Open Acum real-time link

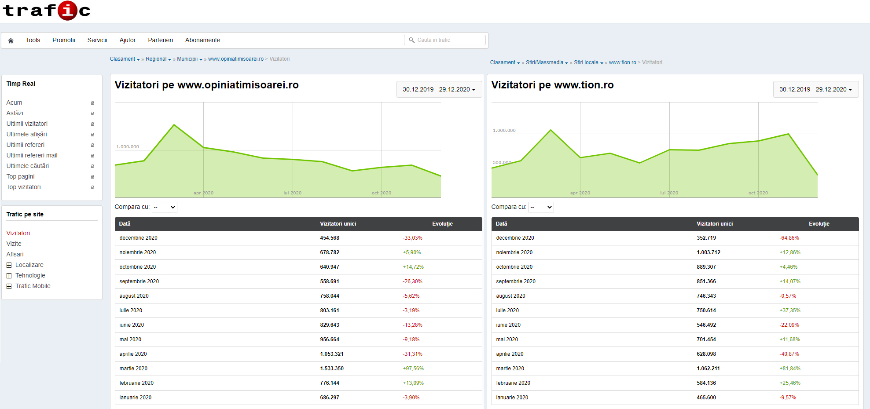click(14, 102)
